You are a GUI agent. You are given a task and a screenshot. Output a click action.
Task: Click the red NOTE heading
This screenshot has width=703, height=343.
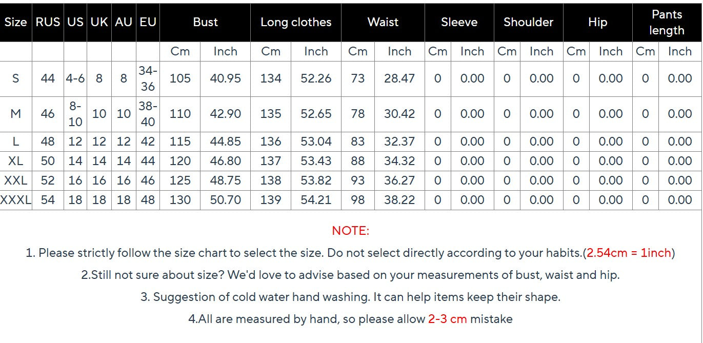[x=351, y=231]
